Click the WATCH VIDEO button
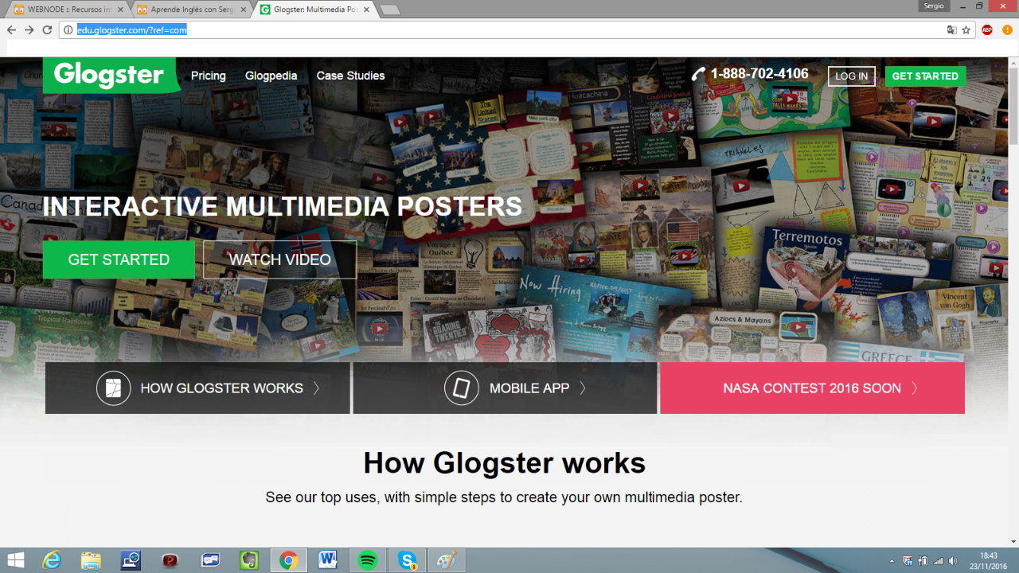This screenshot has width=1019, height=573. tap(279, 259)
